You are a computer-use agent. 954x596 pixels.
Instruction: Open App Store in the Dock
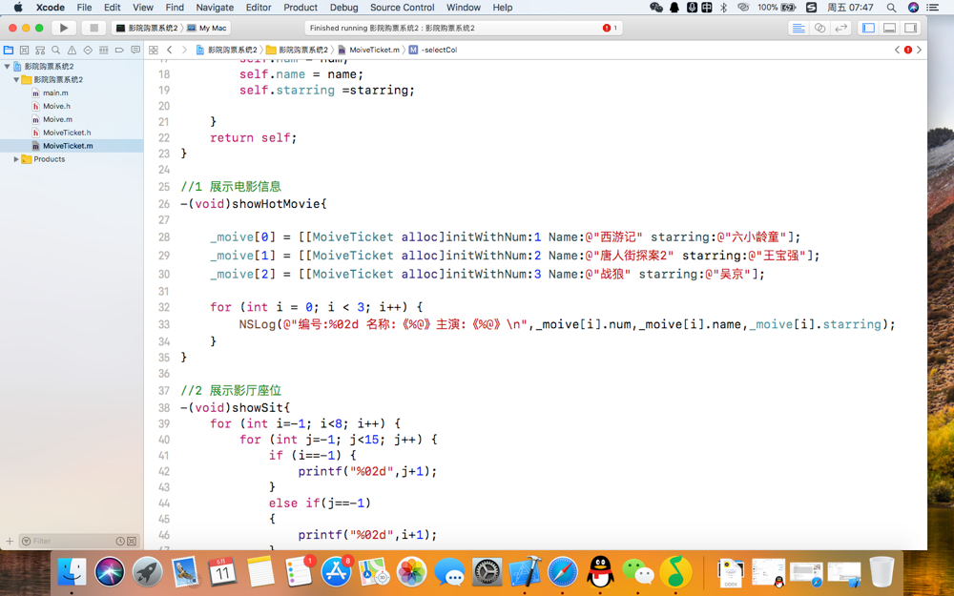pyautogui.click(x=336, y=571)
